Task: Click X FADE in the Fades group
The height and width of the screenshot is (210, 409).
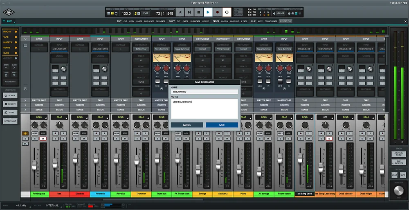Action: [244, 21]
